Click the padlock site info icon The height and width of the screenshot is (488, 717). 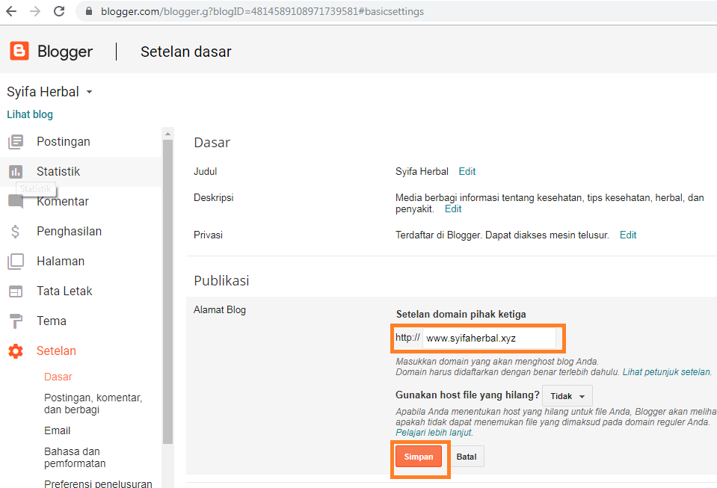(x=89, y=11)
